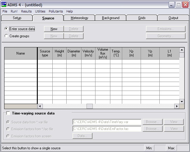Click the vertical scrollbar thumb in table

[x=182, y=55]
